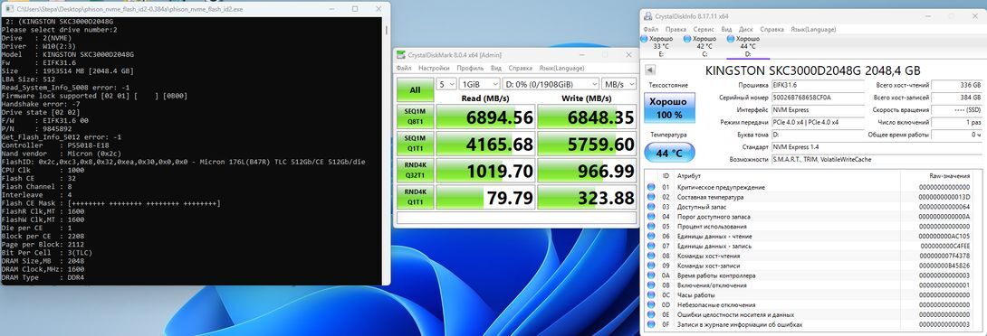The height and width of the screenshot is (336, 987).
Task: Expand the D: drive selection dropdown
Action: 551,84
